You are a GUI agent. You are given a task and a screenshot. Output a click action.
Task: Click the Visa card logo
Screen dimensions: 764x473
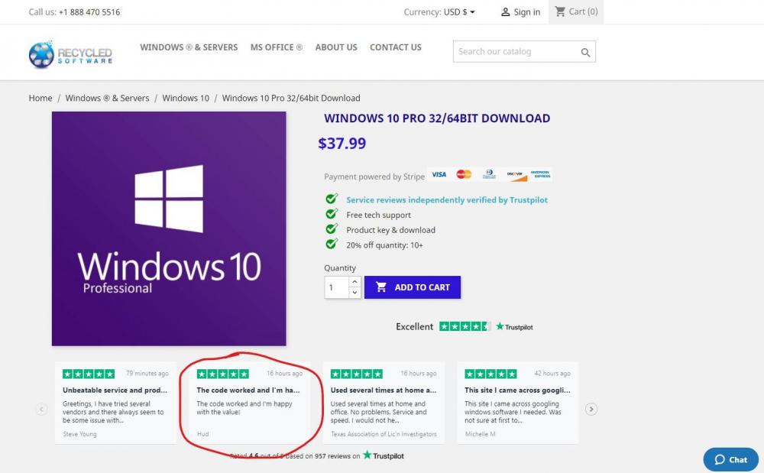(439, 174)
